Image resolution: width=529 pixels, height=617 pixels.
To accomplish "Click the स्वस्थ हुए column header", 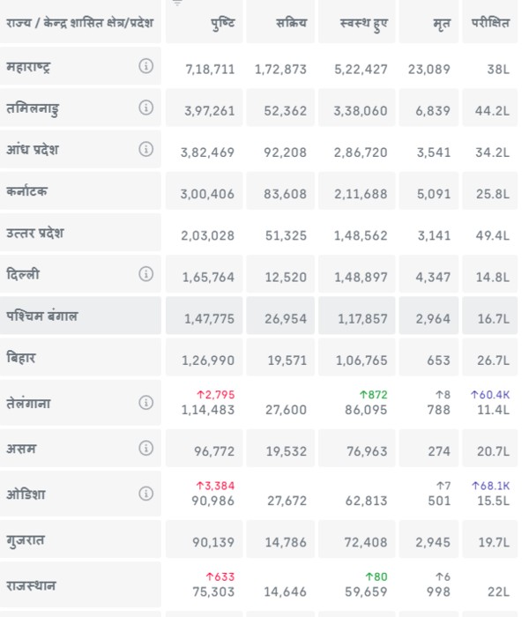I will (x=363, y=23).
